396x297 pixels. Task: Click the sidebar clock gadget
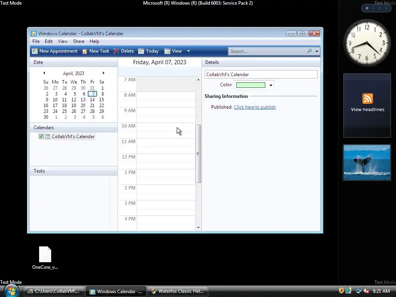pyautogui.click(x=367, y=43)
